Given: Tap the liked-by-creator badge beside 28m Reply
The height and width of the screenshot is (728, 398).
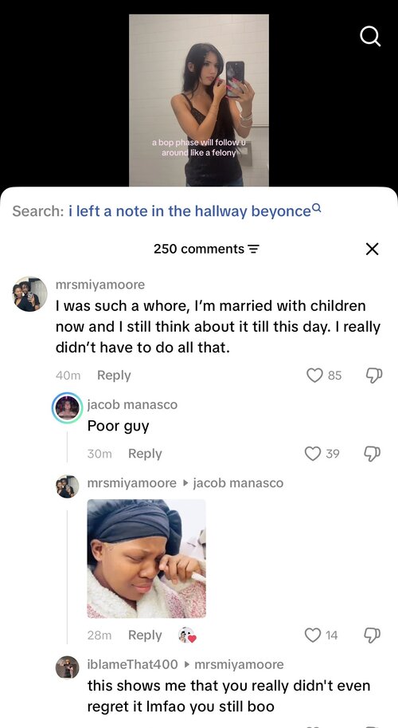Looking at the screenshot, I should [187, 636].
